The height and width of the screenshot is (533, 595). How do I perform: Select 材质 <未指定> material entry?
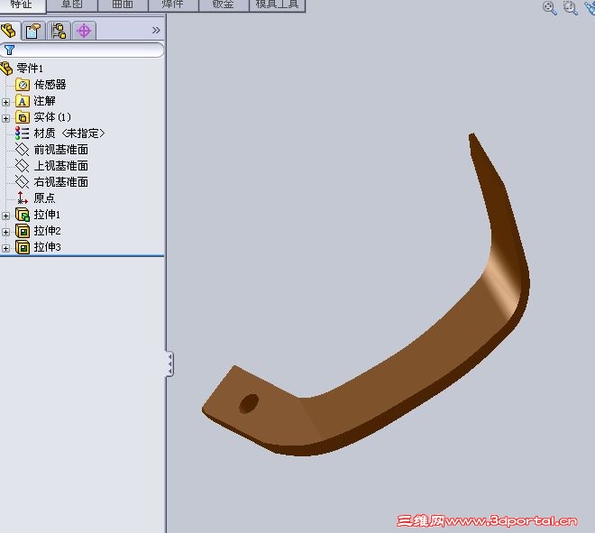(69, 133)
